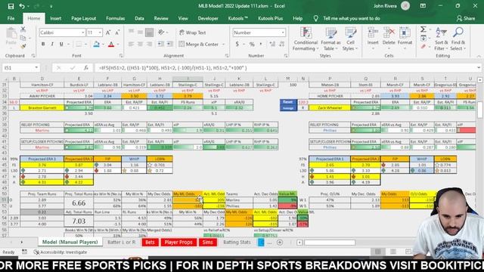Click the Decrease Decimal icon
484x272 pixels.
pyautogui.click(x=281, y=45)
